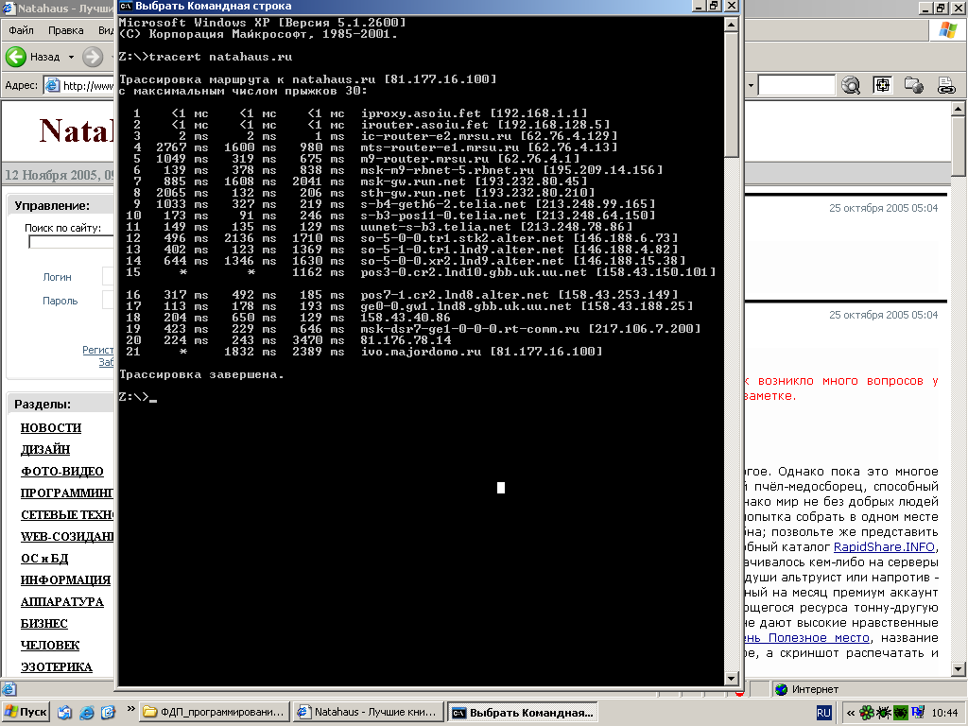Open the ОС и БД section link
The image size is (968, 726).
pyautogui.click(x=44, y=558)
